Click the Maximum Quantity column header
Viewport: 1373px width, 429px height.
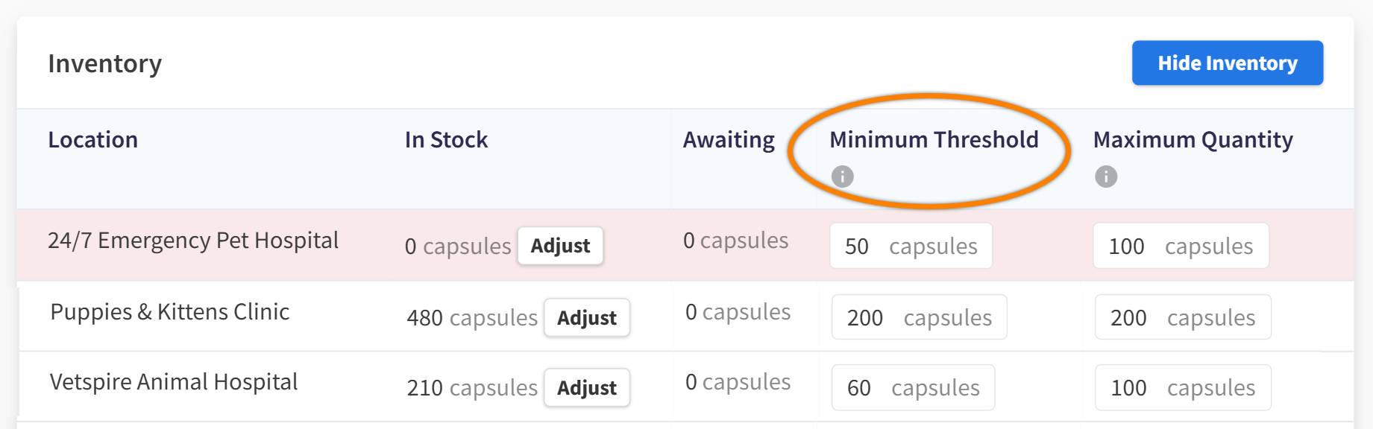pos(1193,140)
